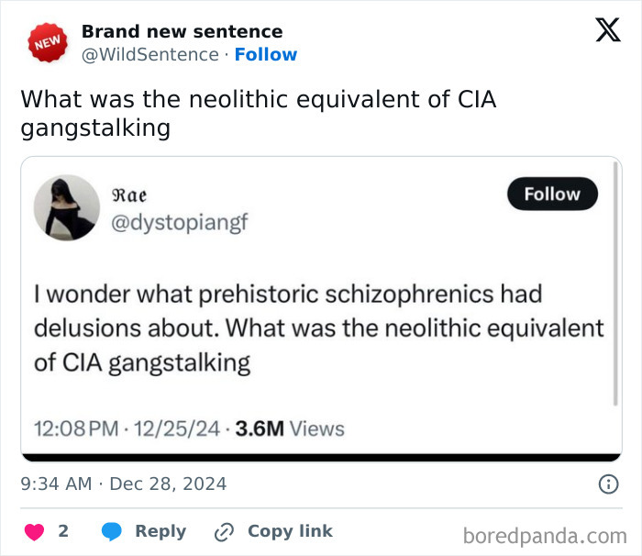Image resolution: width=642 pixels, height=556 pixels.
Task: Click the Rae display name
Action: pyautogui.click(x=129, y=195)
